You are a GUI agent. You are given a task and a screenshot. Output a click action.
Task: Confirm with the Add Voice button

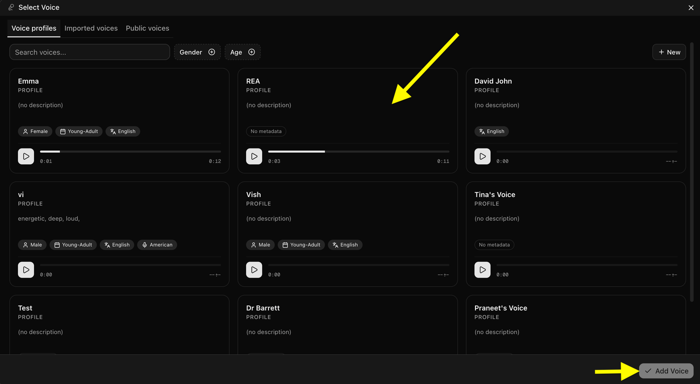(x=666, y=371)
